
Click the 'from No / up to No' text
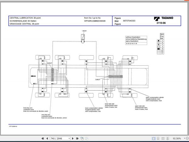(92, 18)
